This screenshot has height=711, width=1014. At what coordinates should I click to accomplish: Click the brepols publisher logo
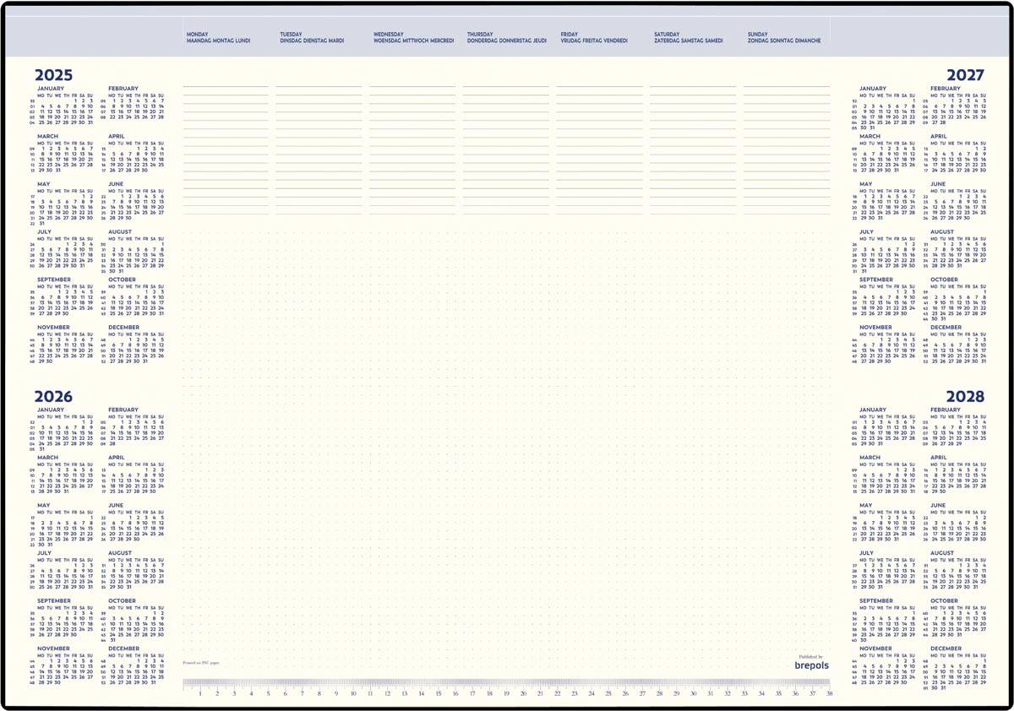(812, 665)
